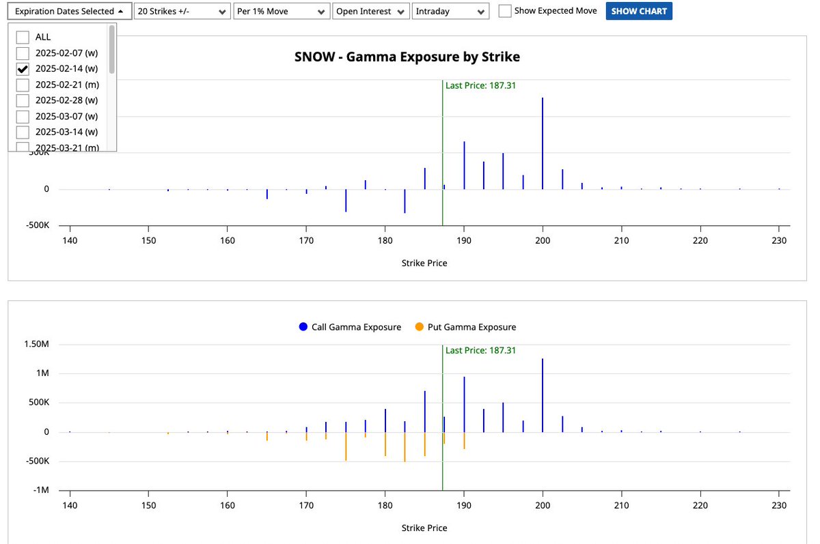The width and height of the screenshot is (820, 544).
Task: Check the 2025-02-28 (w) expiration
Action: coord(23,100)
